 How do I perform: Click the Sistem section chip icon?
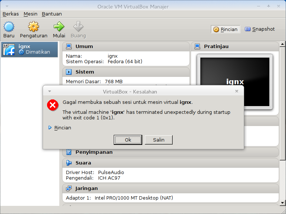point(69,72)
